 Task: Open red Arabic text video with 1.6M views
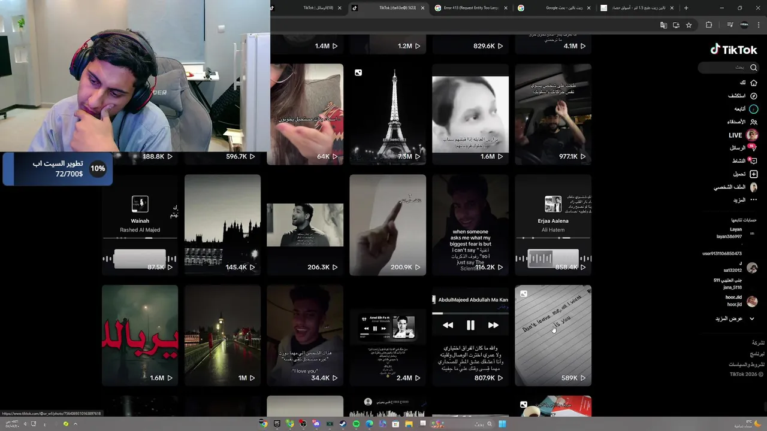[140, 335]
